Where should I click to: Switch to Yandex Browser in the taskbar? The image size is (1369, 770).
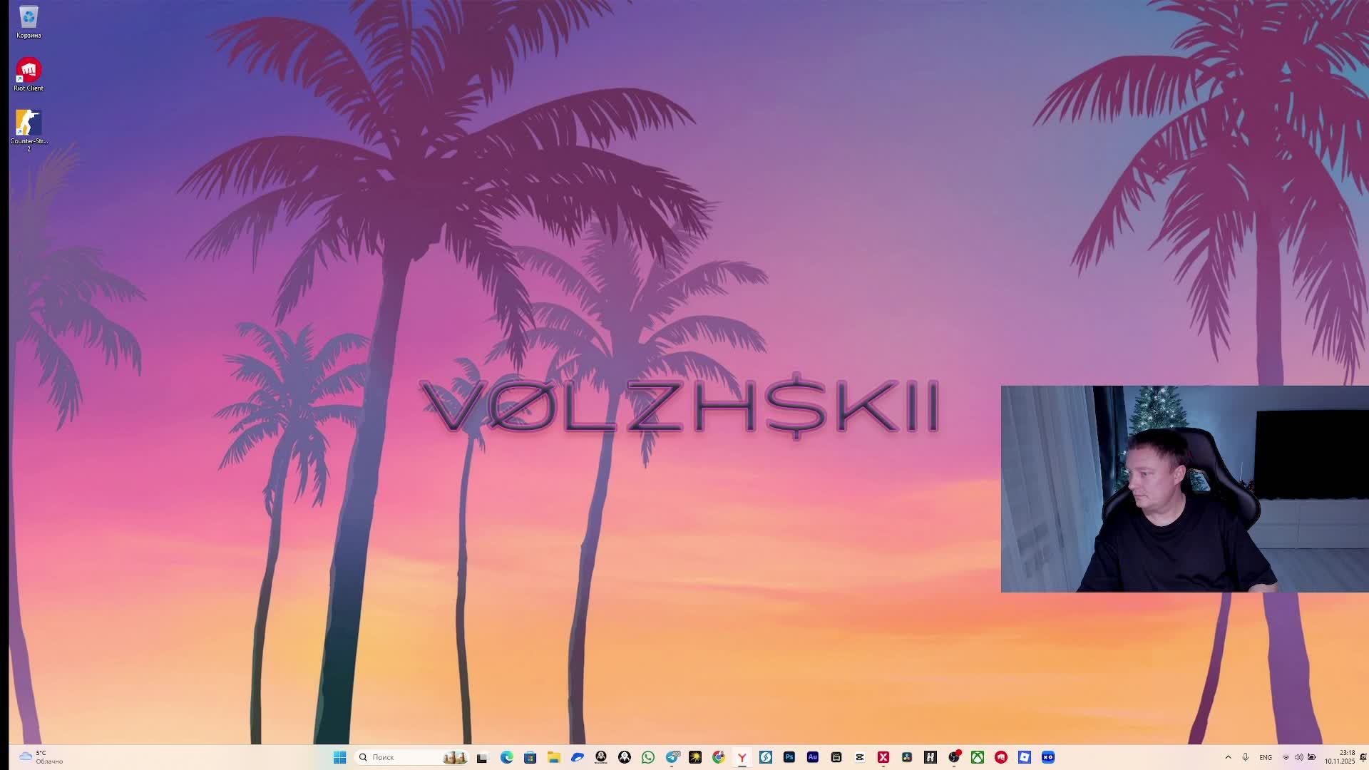(742, 757)
